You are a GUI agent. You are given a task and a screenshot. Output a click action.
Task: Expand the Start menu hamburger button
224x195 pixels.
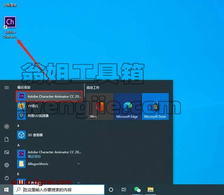pos(7,87)
